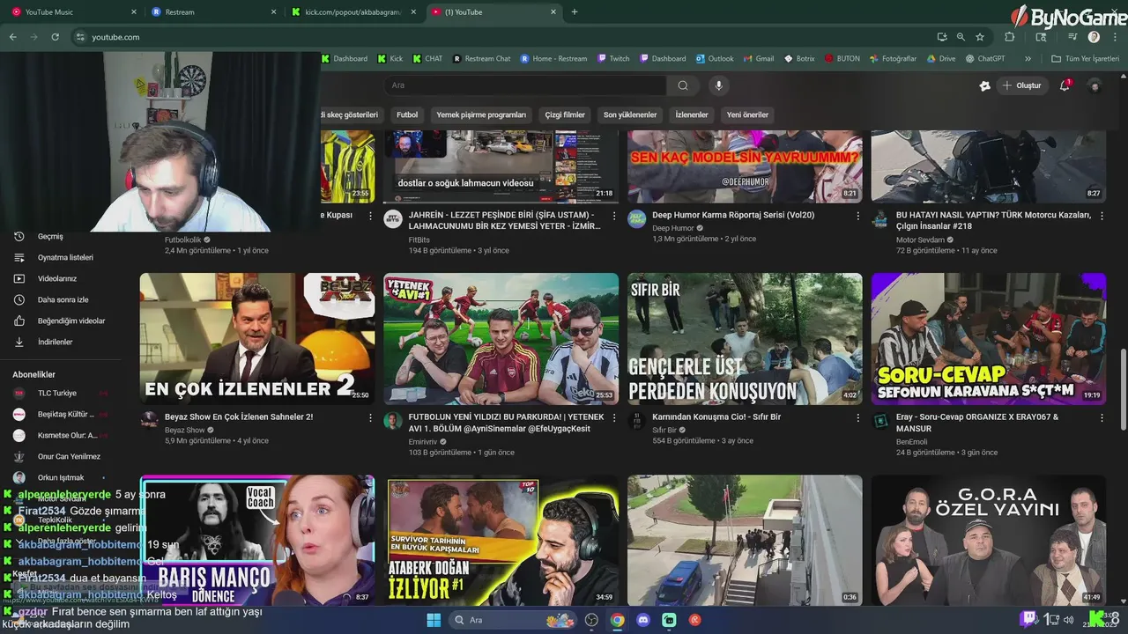Switch to the Restream browser tab
The image size is (1128, 634).
212,12
